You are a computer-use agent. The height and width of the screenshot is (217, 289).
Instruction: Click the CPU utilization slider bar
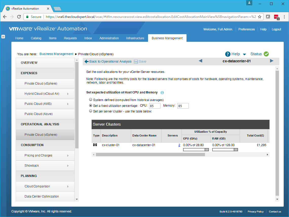coord(196,150)
